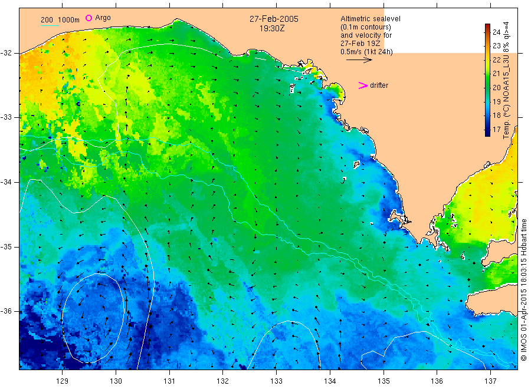Click the '1000m' depth contour label

click(x=68, y=20)
